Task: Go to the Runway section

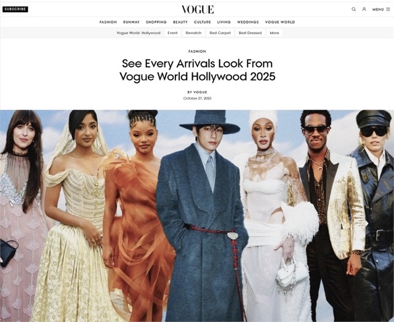Action: pos(131,22)
